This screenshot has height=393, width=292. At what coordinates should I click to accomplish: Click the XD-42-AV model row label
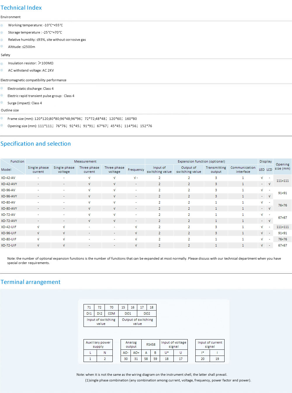pyautogui.click(x=8, y=178)
